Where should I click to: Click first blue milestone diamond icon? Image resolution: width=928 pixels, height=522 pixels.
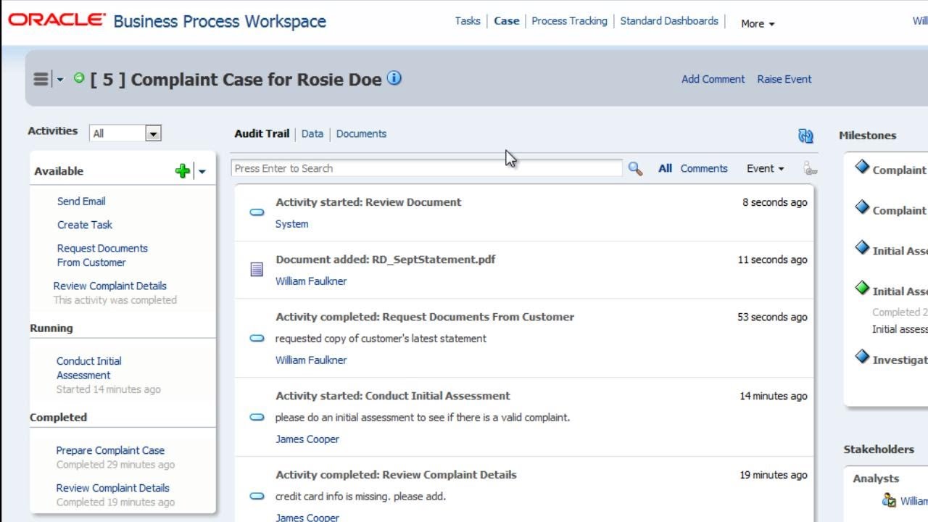point(862,167)
